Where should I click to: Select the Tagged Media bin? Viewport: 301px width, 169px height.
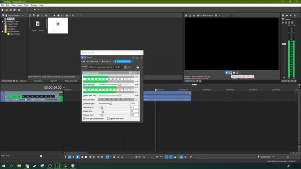[13, 24]
